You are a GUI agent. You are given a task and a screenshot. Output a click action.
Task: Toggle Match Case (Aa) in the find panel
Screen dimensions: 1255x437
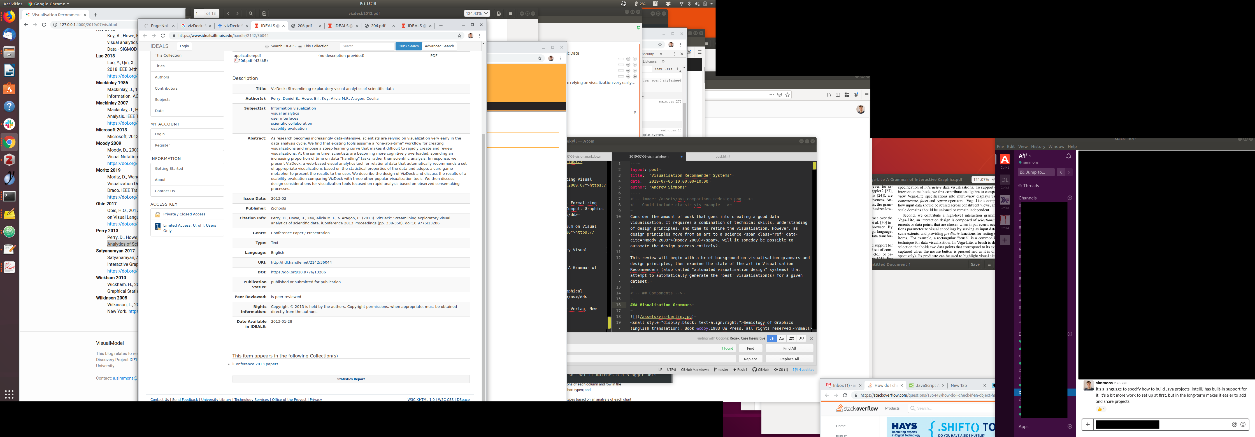click(x=782, y=339)
